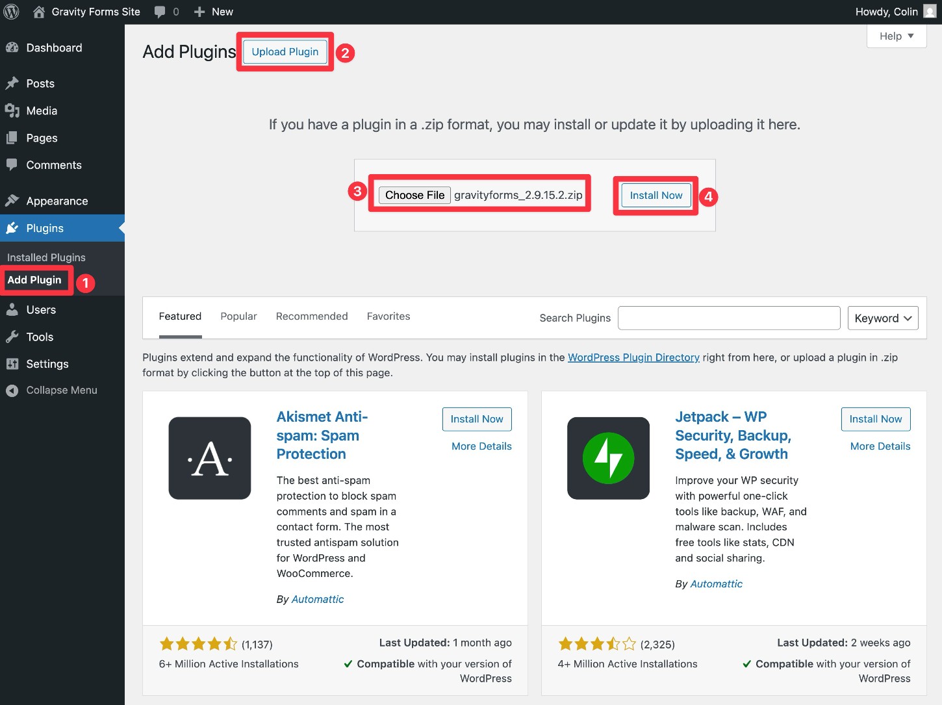Screen dimensions: 942x705
Task: Click the Posts pushpin icon
Action: click(x=12, y=83)
